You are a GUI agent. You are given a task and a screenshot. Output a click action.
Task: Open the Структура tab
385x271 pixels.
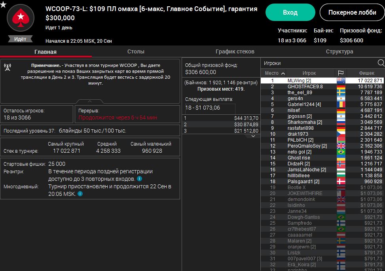339,51
